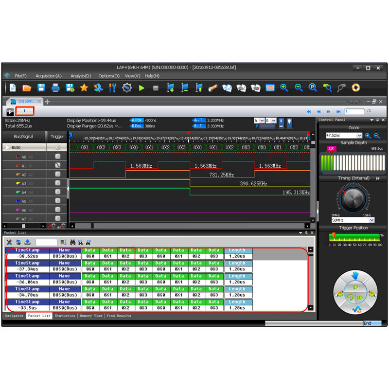Open the Packet List panel dropdown arrow
The height and width of the screenshot is (389, 389).
tap(301, 233)
